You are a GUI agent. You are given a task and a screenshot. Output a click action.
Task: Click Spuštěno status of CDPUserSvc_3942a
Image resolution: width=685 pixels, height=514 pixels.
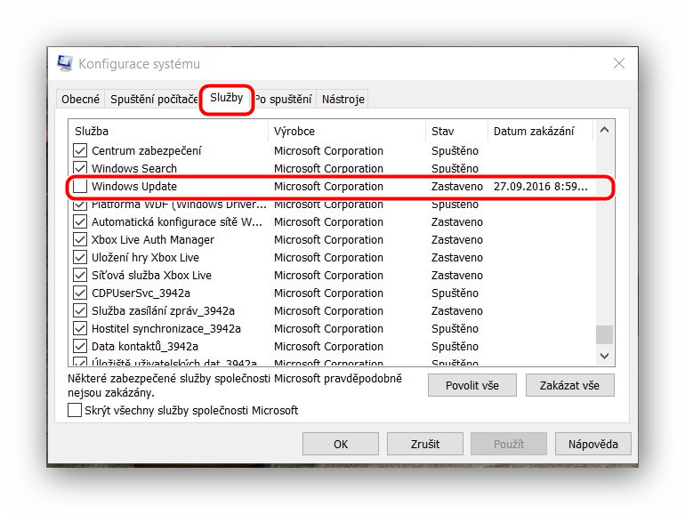pyautogui.click(x=455, y=293)
